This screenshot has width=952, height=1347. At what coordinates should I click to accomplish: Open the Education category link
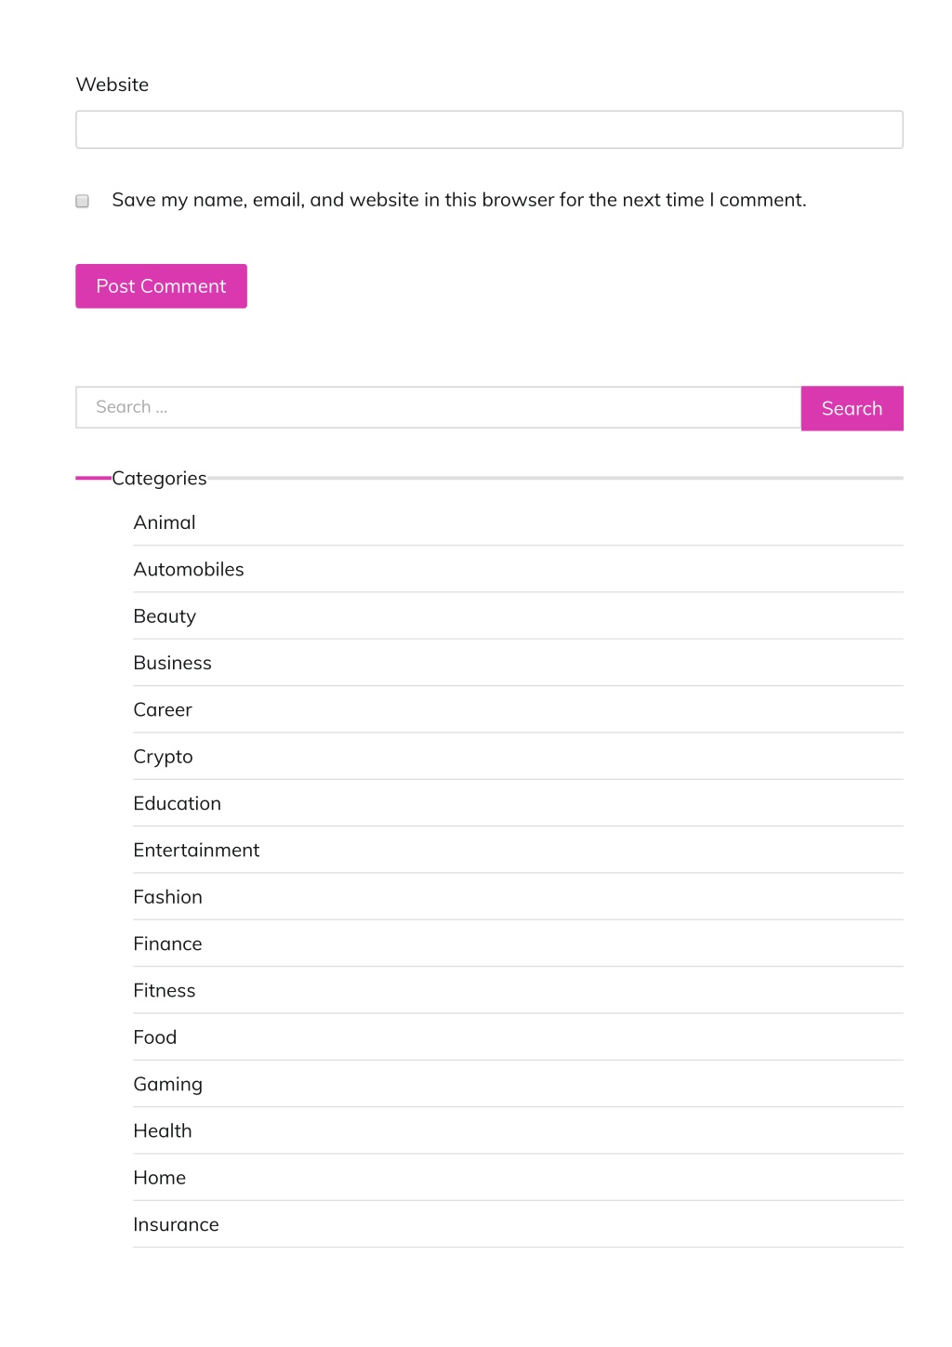(178, 803)
